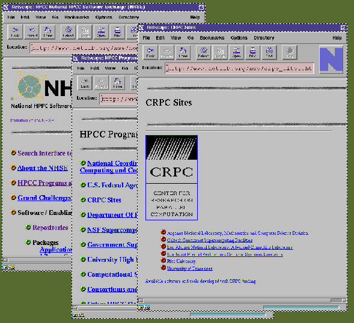Open View menu in HPCC Programs window
354x323 pixels.
click(x=110, y=68)
